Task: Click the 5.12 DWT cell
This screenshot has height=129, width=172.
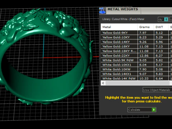Action: pyautogui.click(x=161, y=33)
